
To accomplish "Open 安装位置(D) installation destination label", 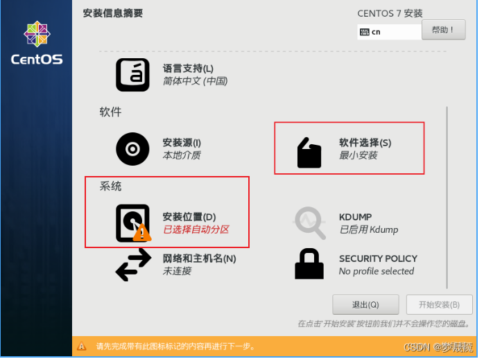I will (189, 217).
